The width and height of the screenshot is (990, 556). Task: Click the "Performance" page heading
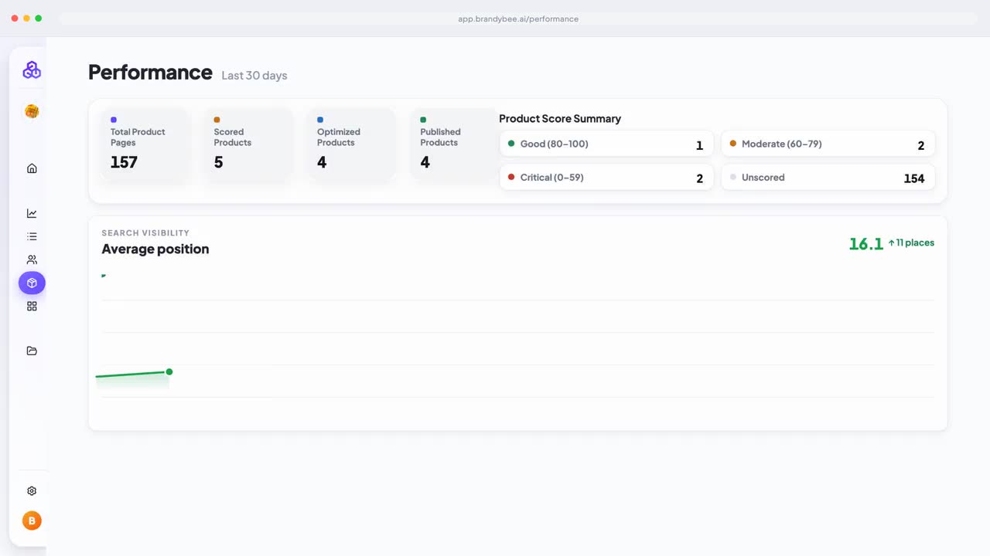(150, 73)
